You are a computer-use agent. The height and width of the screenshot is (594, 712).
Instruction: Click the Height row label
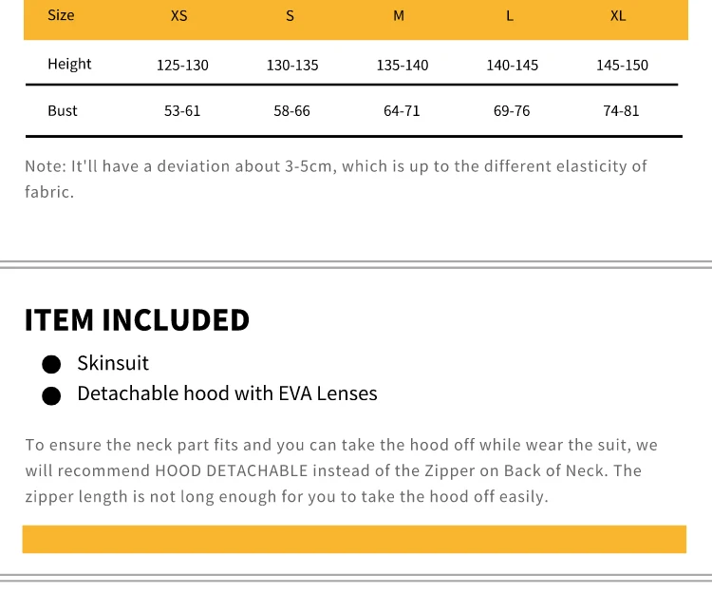(x=69, y=64)
